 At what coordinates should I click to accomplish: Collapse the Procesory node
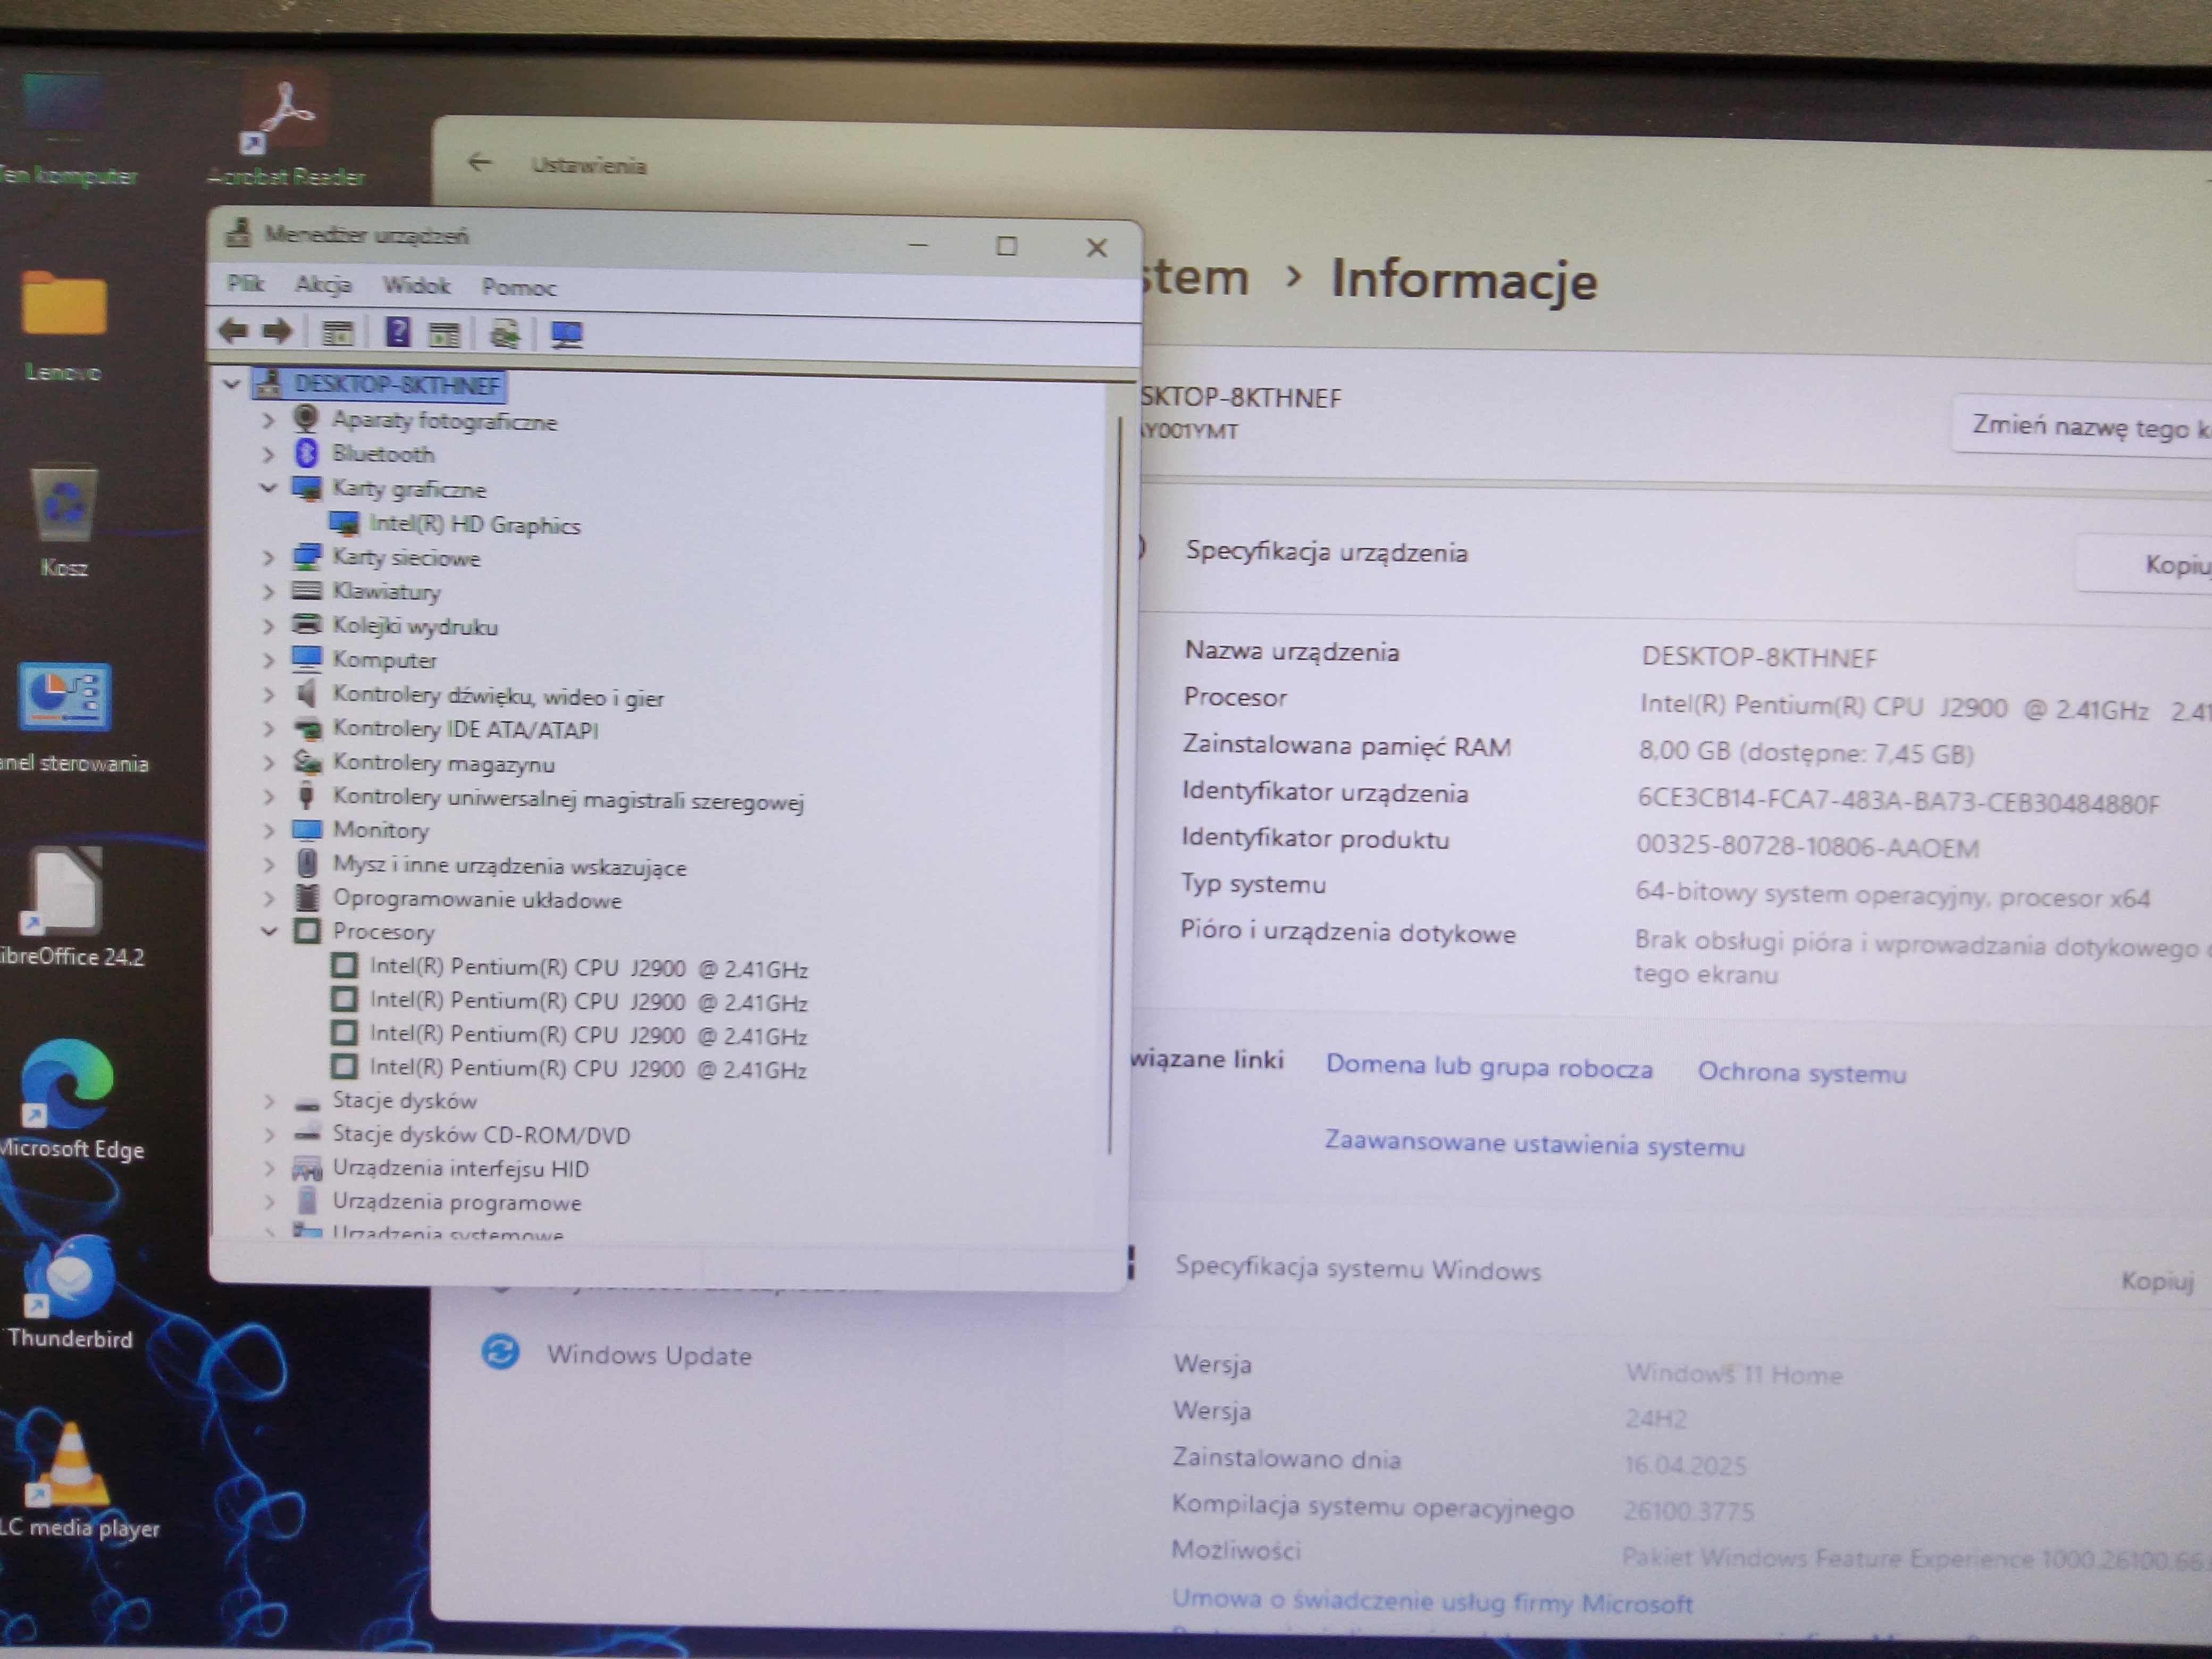tap(268, 931)
